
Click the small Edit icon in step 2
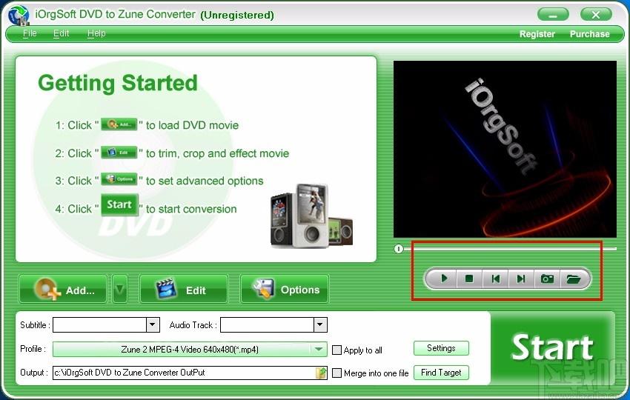(x=119, y=153)
